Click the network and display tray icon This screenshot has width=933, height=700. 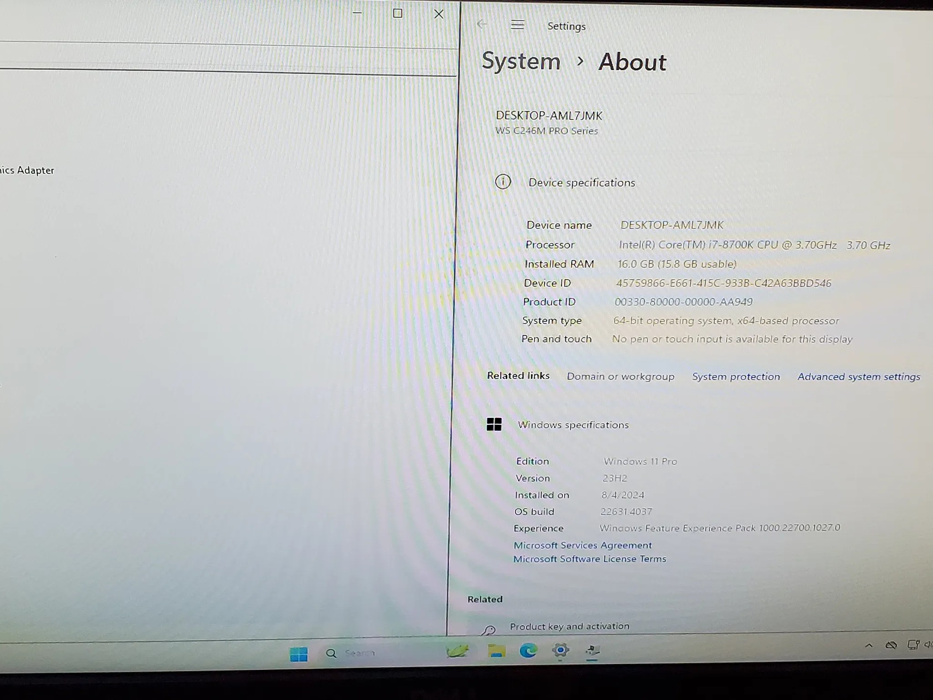[913, 644]
